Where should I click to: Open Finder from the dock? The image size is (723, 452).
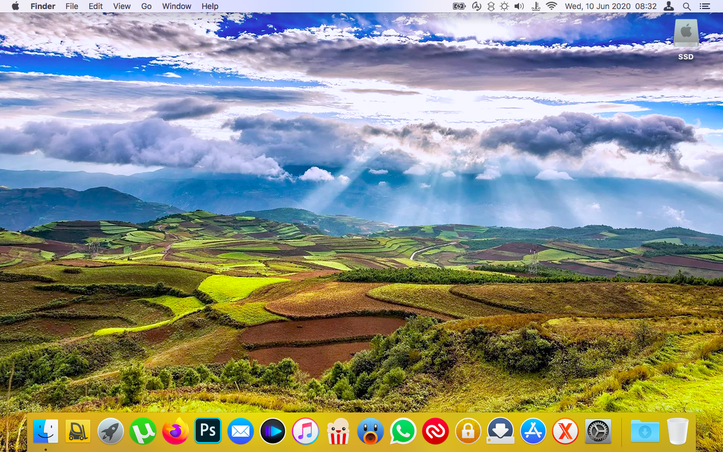[x=46, y=432]
